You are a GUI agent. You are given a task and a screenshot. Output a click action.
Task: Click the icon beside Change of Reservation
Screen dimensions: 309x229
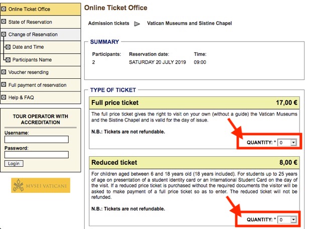pyautogui.click(x=4, y=34)
